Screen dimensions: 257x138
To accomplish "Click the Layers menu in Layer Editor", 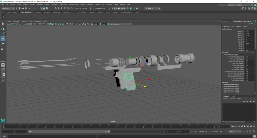I will tap(226, 98).
